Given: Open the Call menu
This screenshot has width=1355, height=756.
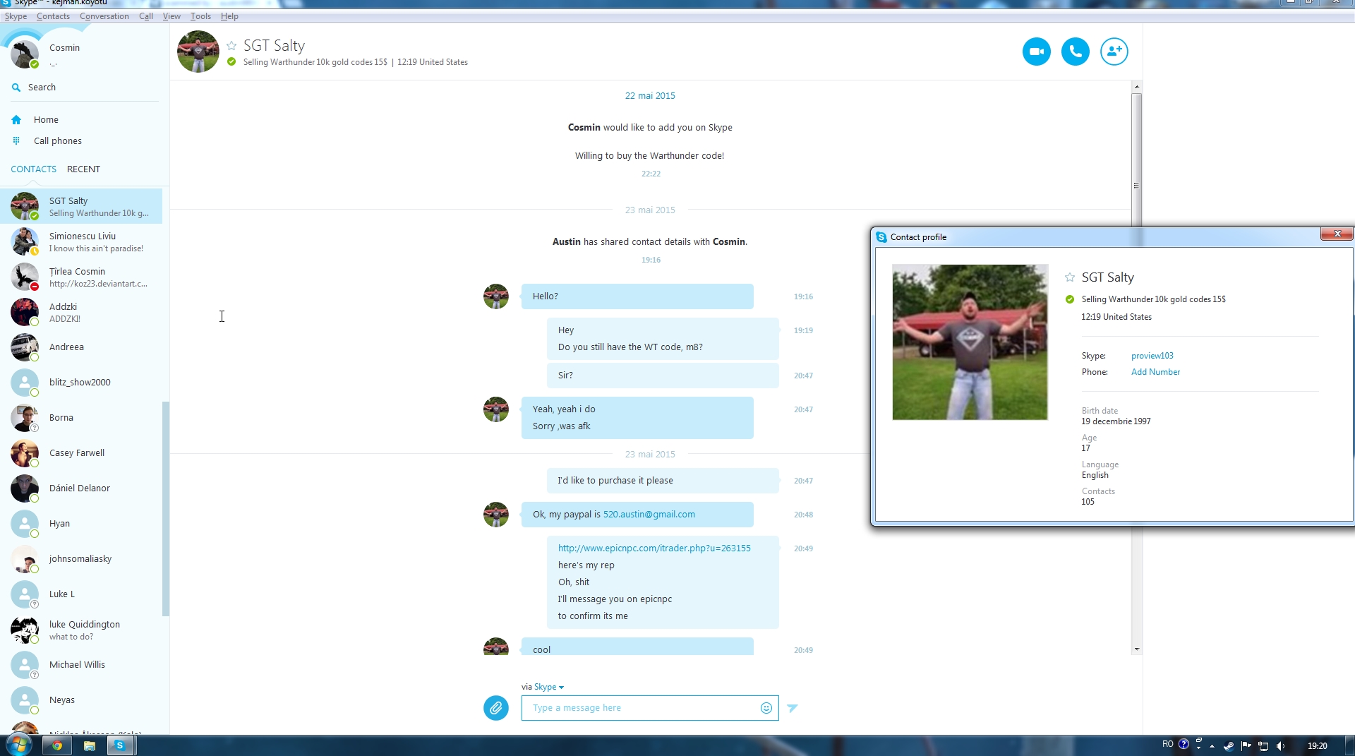Looking at the screenshot, I should [x=146, y=16].
